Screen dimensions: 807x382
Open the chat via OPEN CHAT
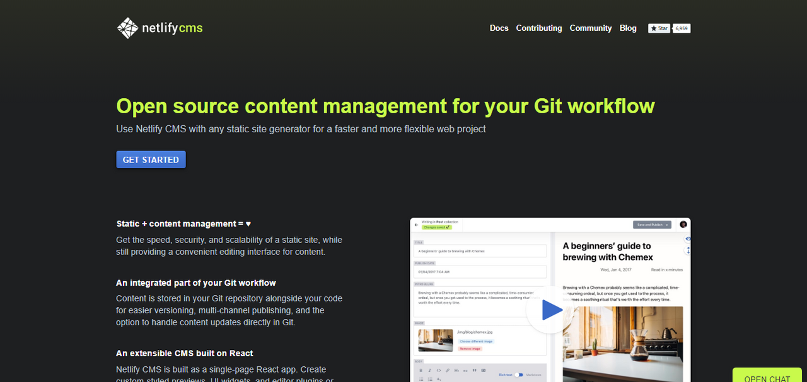click(767, 376)
